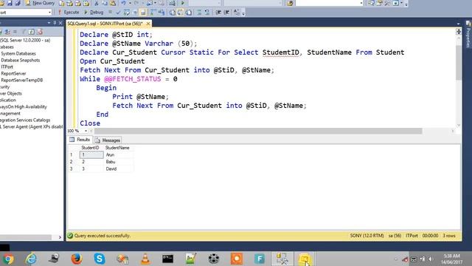
Task: Click the Paste icon in the toolbar
Action: 113,3
